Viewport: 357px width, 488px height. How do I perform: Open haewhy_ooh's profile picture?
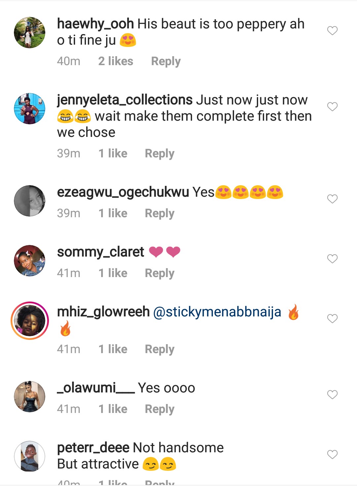(x=30, y=33)
